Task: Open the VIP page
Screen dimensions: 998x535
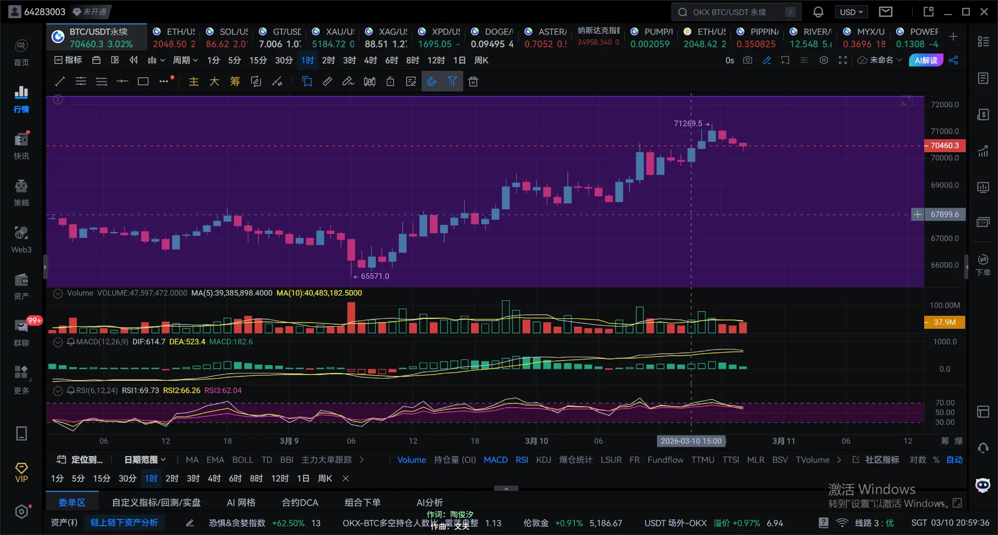Action: click(21, 472)
